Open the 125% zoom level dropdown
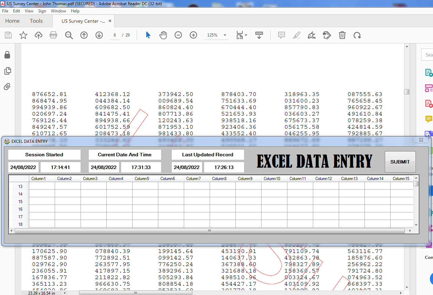This screenshot has width=433, height=295. pyautogui.click(x=225, y=35)
